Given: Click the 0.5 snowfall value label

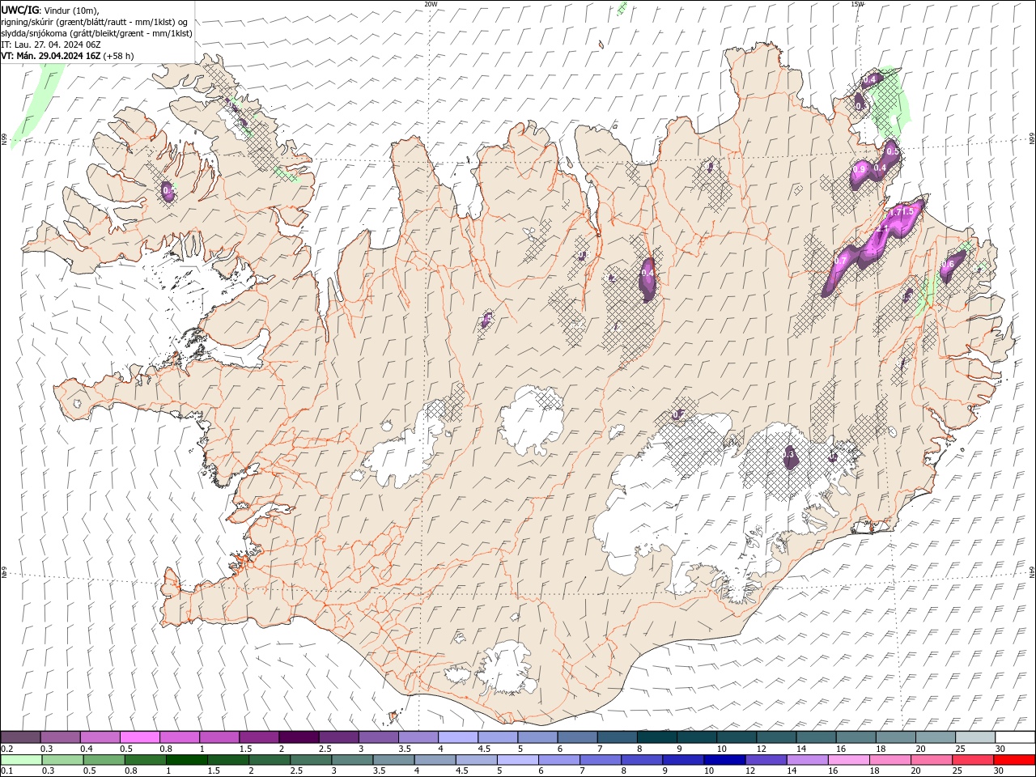Looking at the screenshot, I should click(x=894, y=151).
